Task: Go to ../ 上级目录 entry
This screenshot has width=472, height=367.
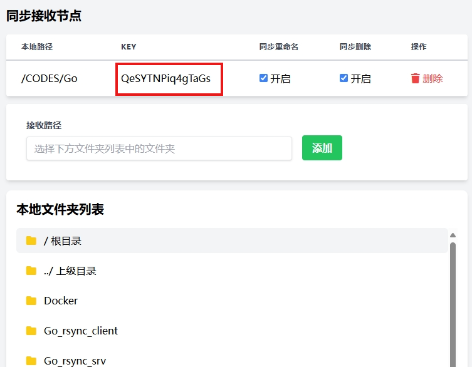Action: point(70,271)
